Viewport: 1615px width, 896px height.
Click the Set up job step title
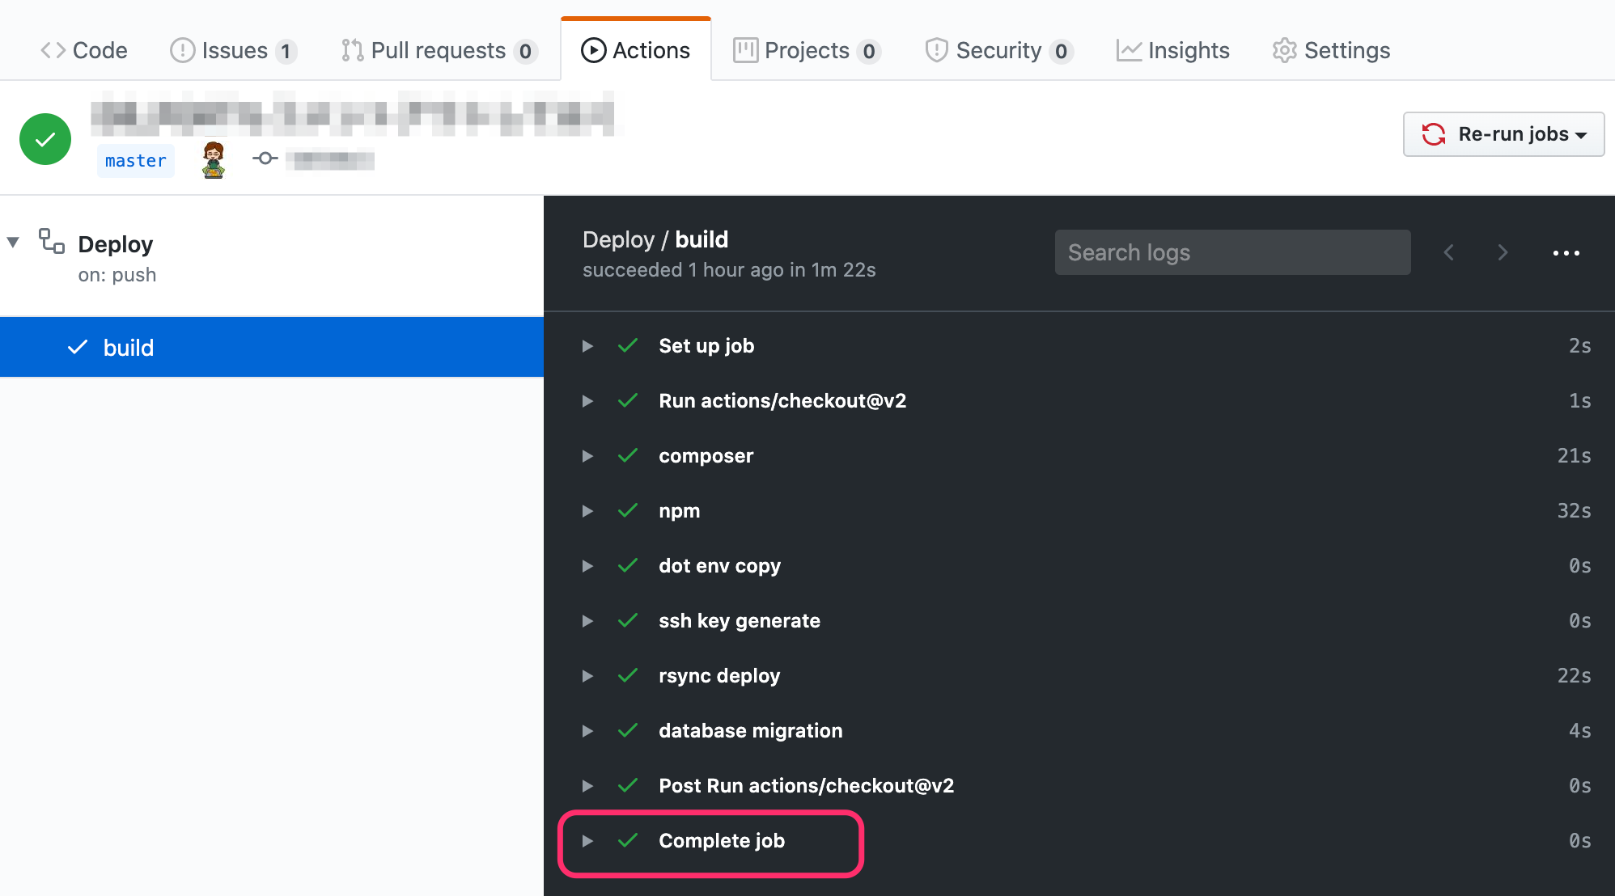click(706, 346)
